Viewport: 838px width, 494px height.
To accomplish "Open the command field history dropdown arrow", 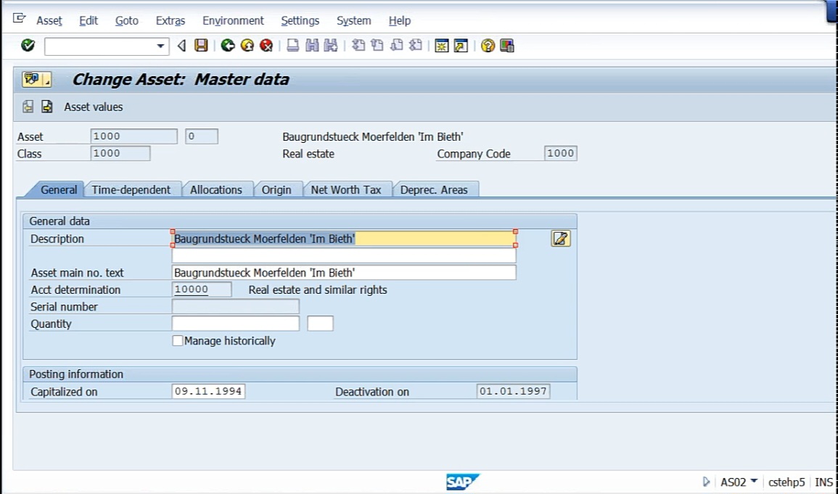I will 160,46.
